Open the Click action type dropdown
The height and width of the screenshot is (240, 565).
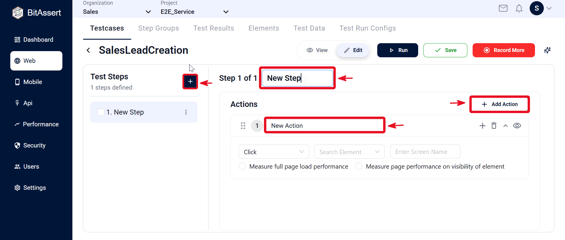(x=274, y=152)
